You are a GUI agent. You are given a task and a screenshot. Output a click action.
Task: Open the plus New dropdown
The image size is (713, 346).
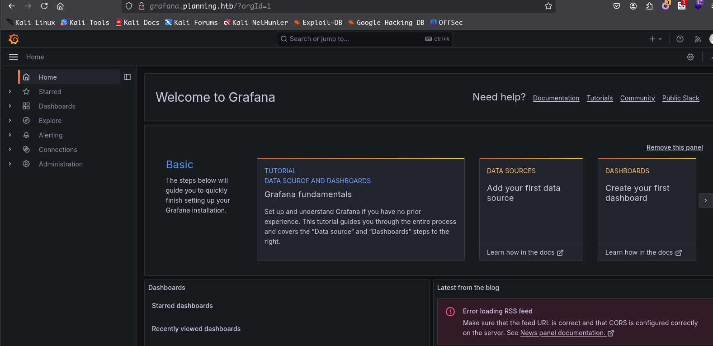(x=656, y=39)
